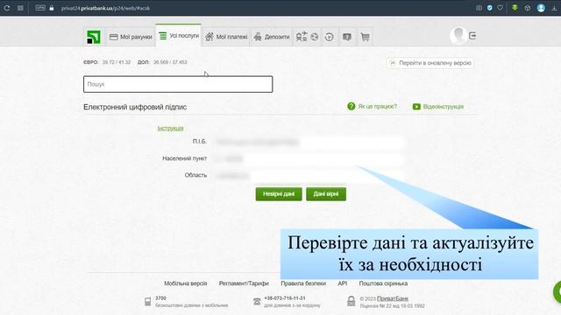This screenshot has height=315, width=561.
Task: Reload the page with browser refresh icon
Action: click(6, 8)
